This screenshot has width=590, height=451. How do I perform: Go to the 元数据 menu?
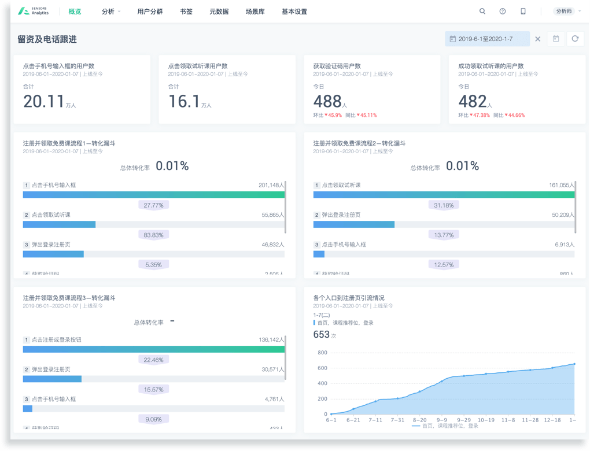tap(219, 12)
